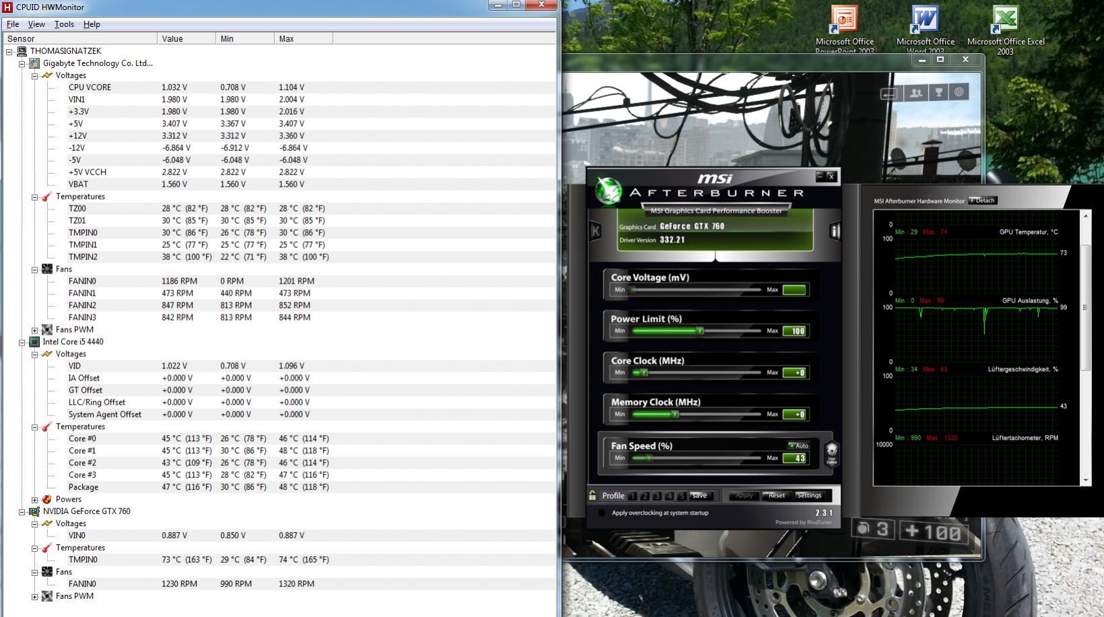Screen dimensions: 1104x617
Task: Click the Power Limit value field
Action: [795, 331]
